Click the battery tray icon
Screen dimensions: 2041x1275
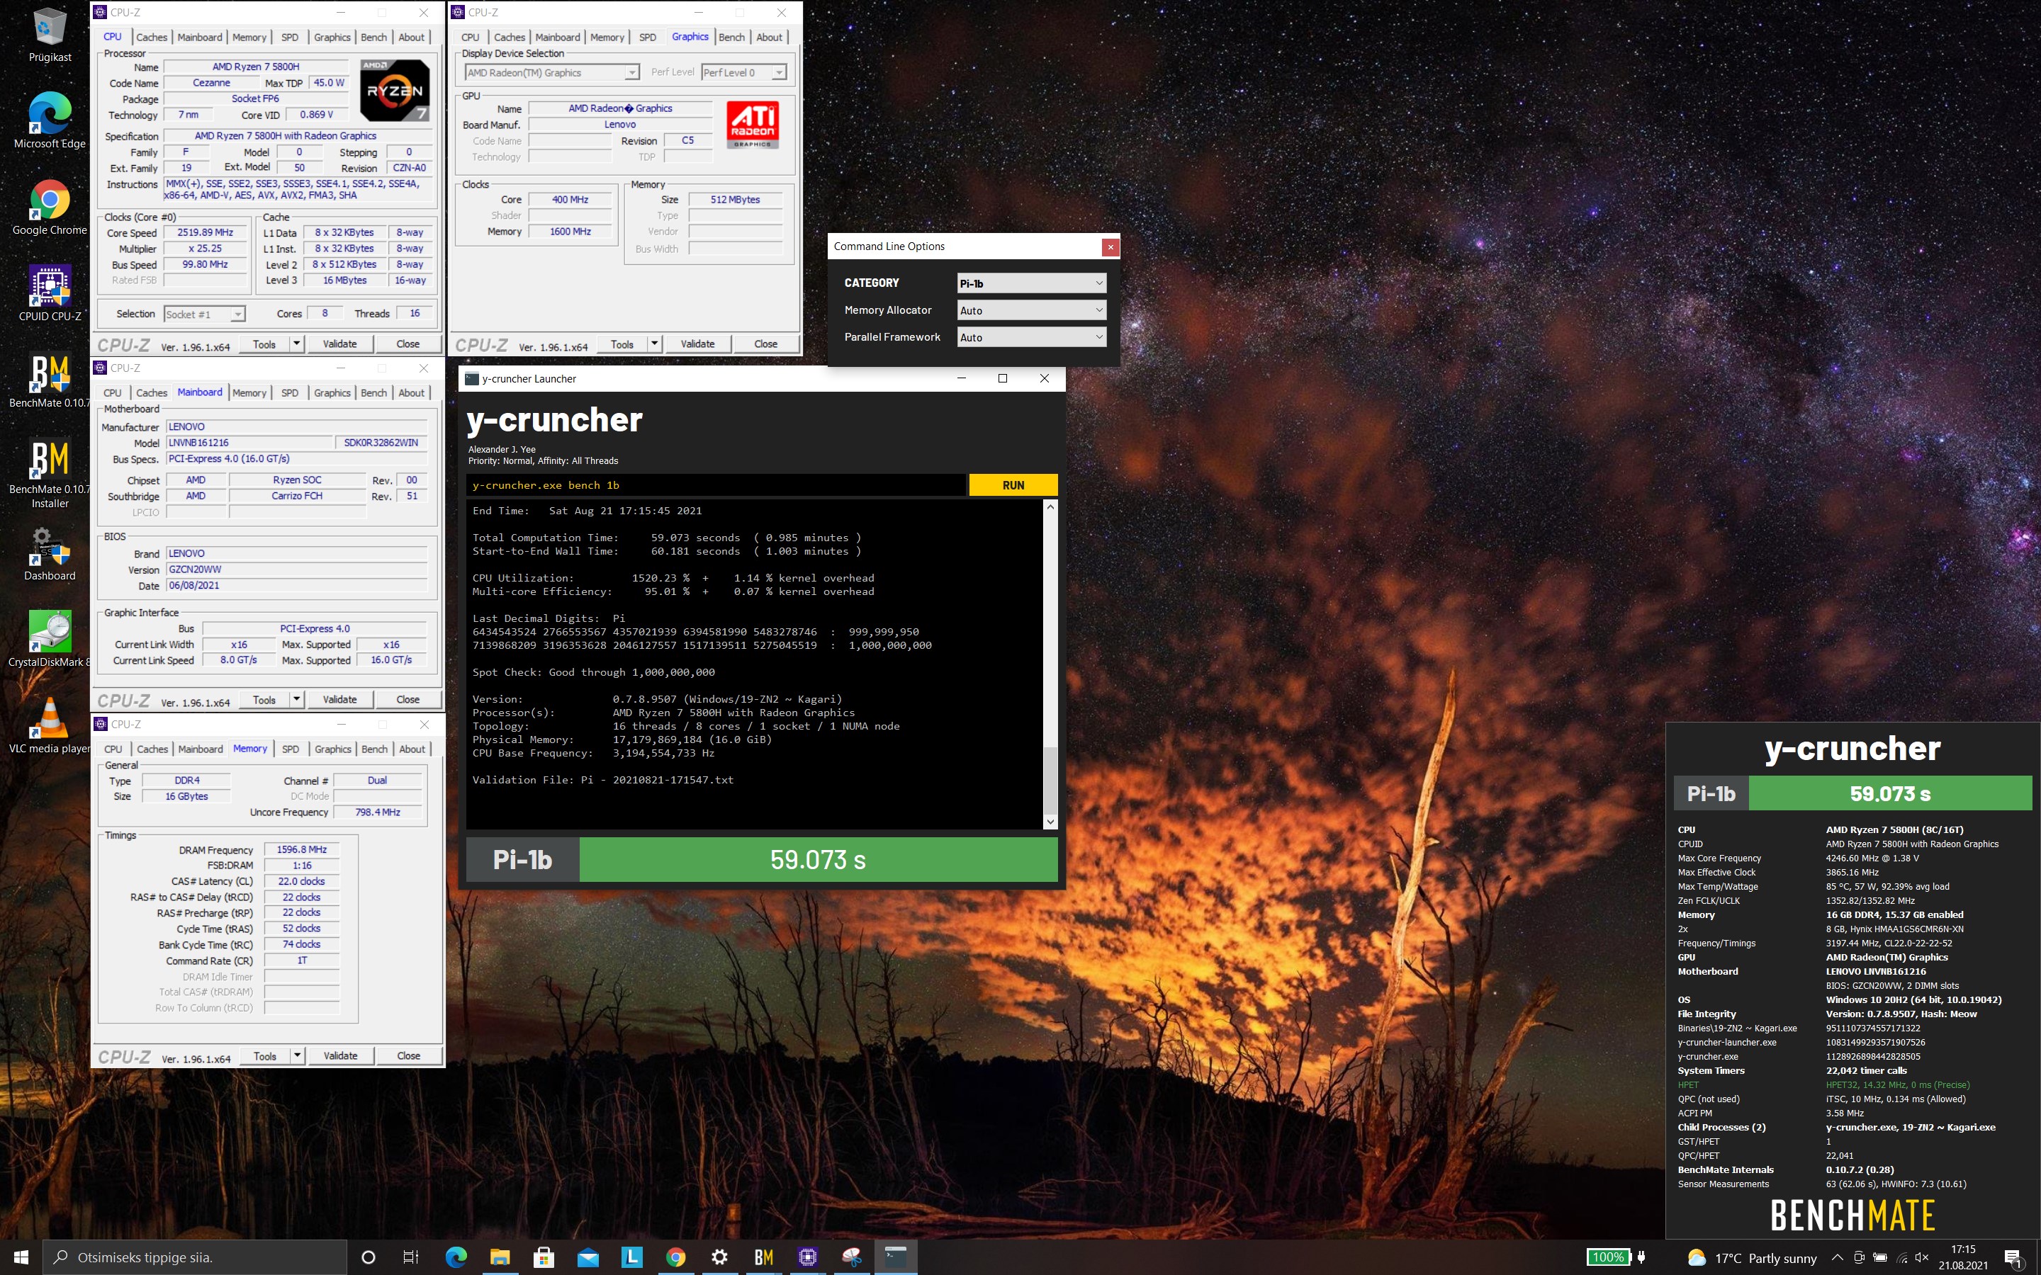tap(1880, 1257)
